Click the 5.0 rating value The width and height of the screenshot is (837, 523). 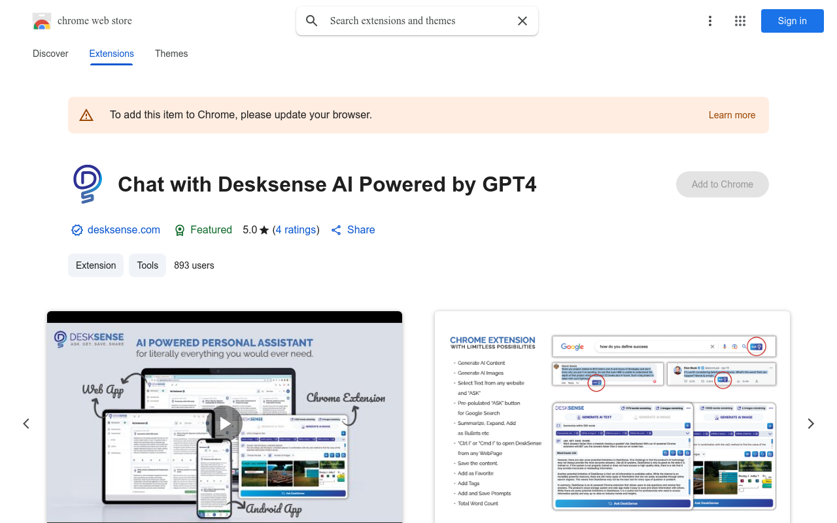tap(250, 230)
